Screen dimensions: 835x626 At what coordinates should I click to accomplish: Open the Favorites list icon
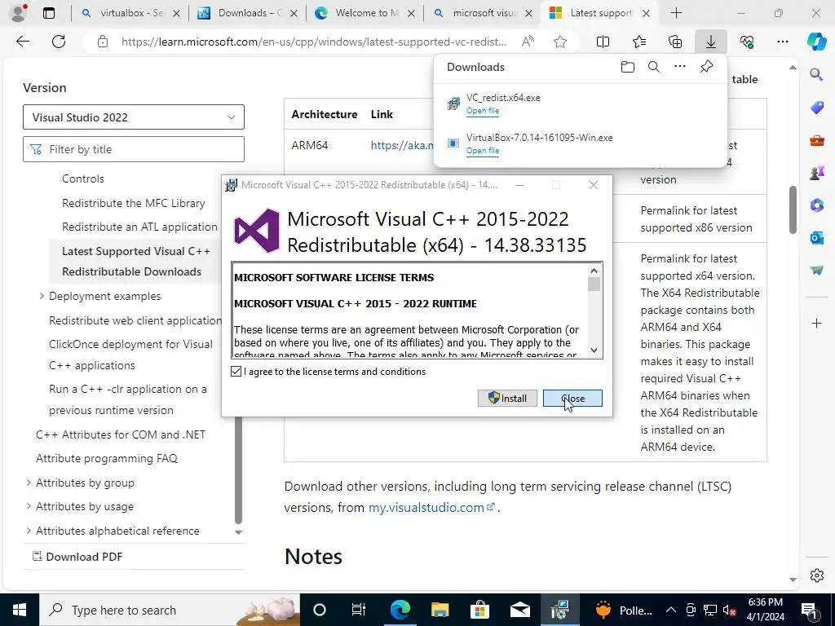coord(639,42)
